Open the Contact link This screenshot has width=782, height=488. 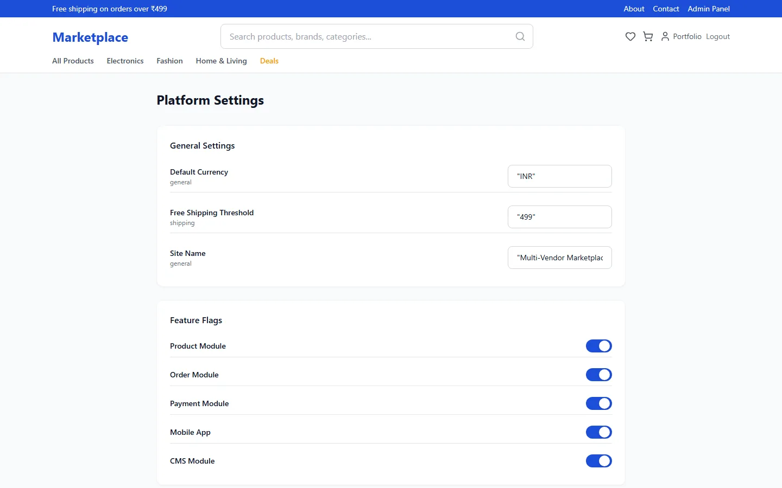(x=666, y=9)
